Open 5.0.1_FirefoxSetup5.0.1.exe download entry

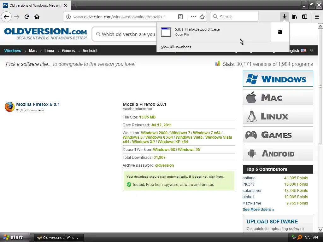pyautogui.click(x=214, y=32)
